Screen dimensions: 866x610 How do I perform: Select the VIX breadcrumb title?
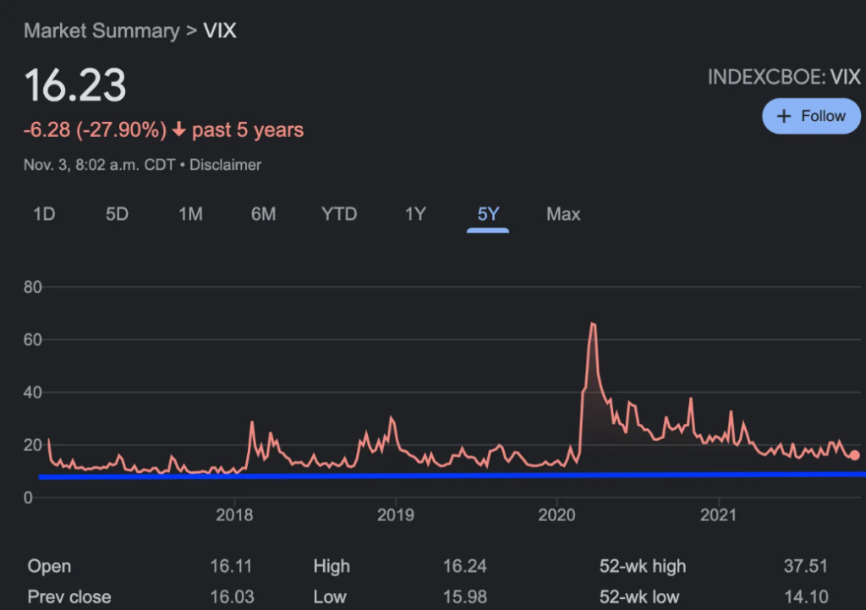tap(220, 30)
